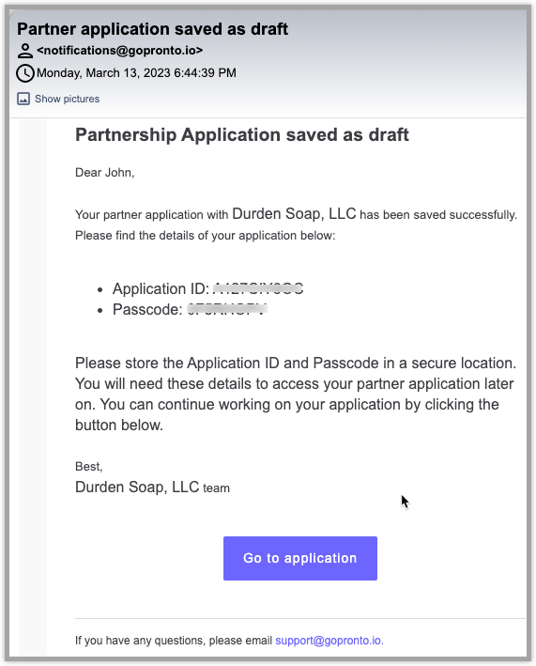Click the 'Best,' closing line
Screen dimensions: 536x666
point(88,466)
